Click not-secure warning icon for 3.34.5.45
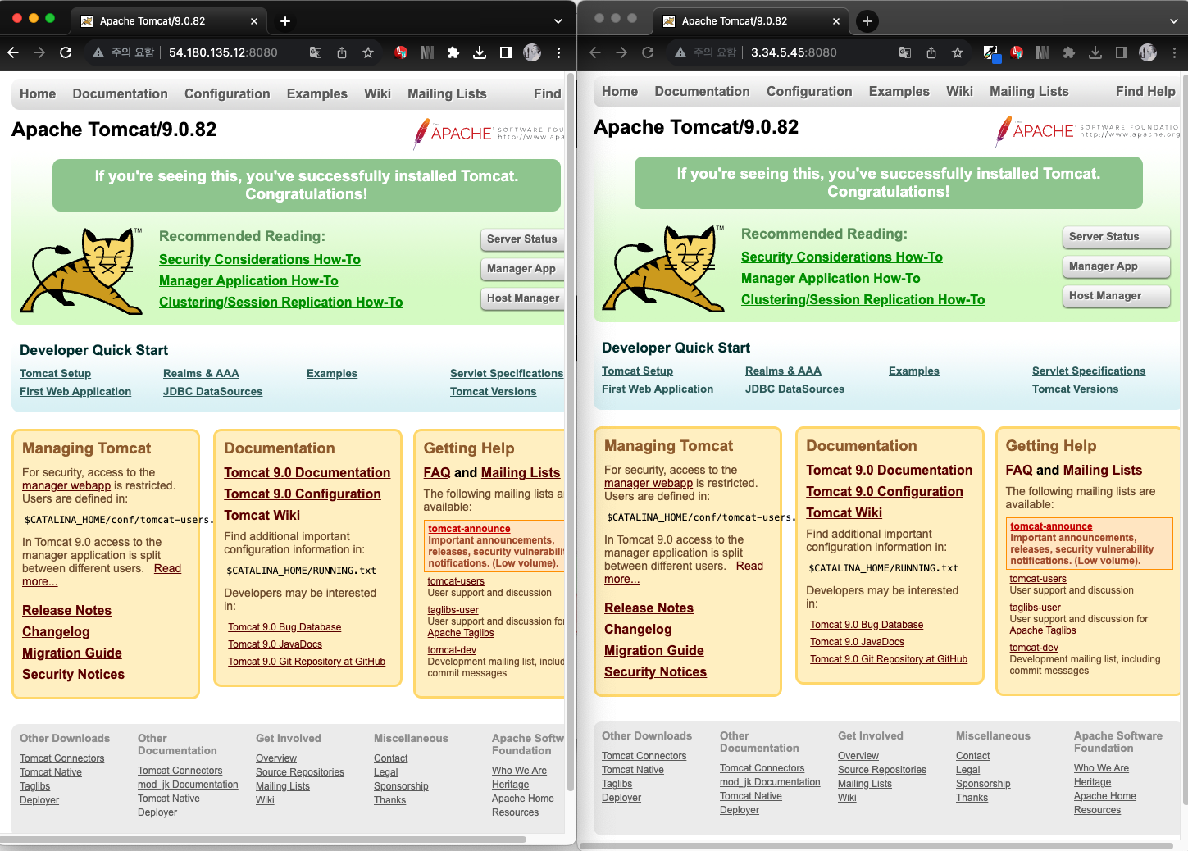1188x851 pixels. pos(680,52)
